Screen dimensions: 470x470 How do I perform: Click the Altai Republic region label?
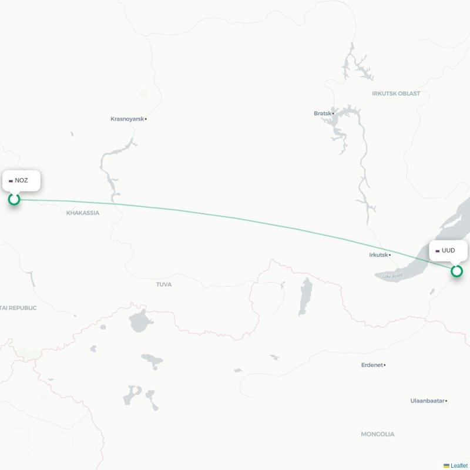coord(18,308)
